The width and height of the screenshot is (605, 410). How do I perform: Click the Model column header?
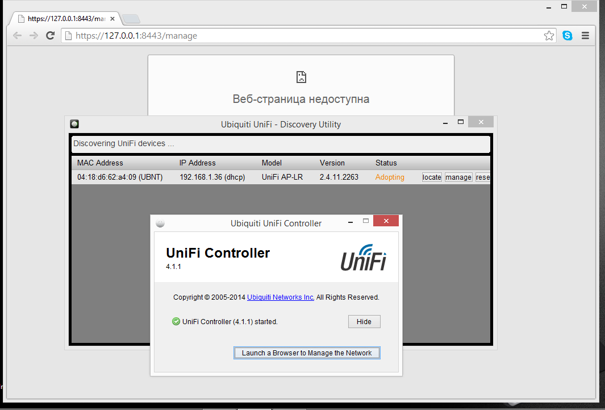[272, 163]
